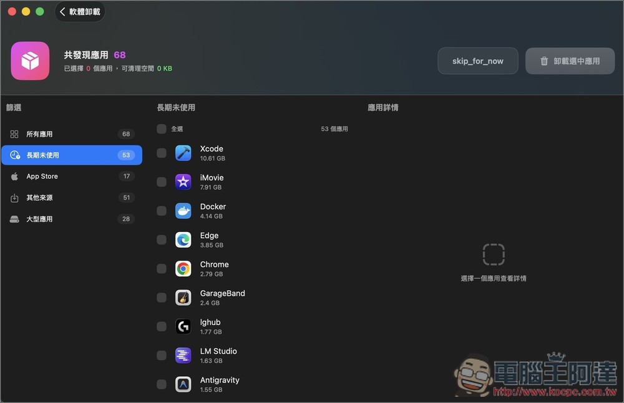
Task: Click the iMovie app name
Action: 212,178
